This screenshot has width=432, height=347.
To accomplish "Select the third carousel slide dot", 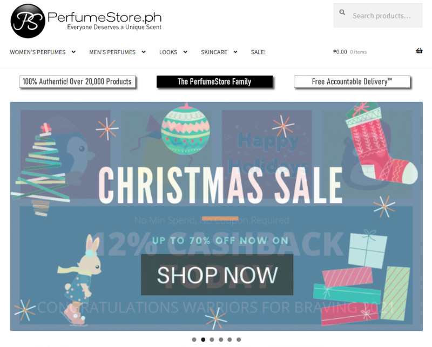I will 212,339.
